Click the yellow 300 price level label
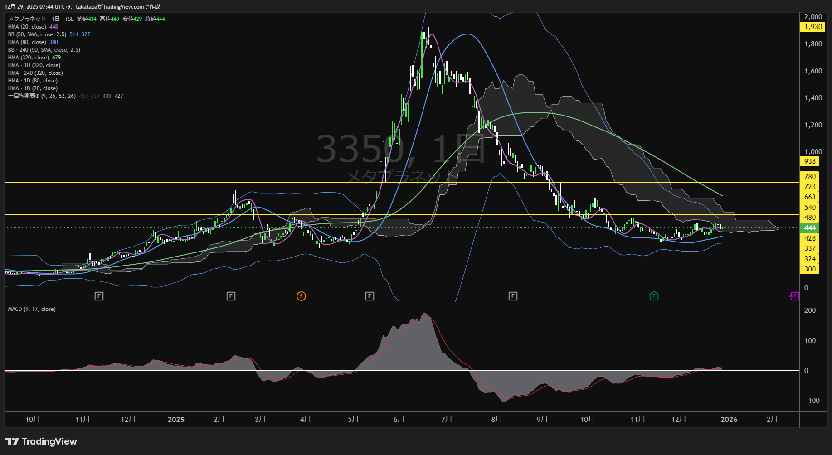The height and width of the screenshot is (455, 832). point(810,269)
